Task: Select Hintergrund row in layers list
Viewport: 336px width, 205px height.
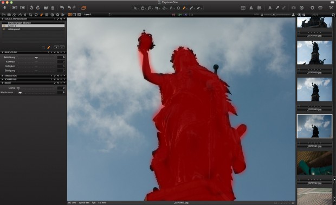Action: tap(33, 29)
